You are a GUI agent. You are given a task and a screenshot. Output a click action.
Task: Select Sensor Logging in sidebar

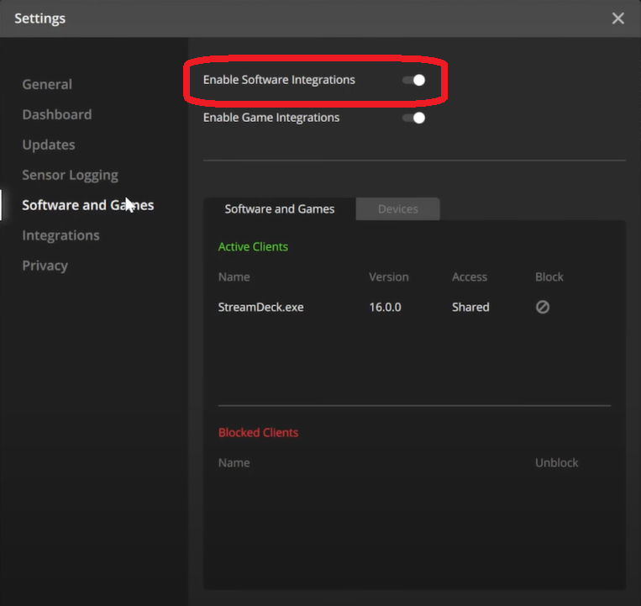[70, 175]
